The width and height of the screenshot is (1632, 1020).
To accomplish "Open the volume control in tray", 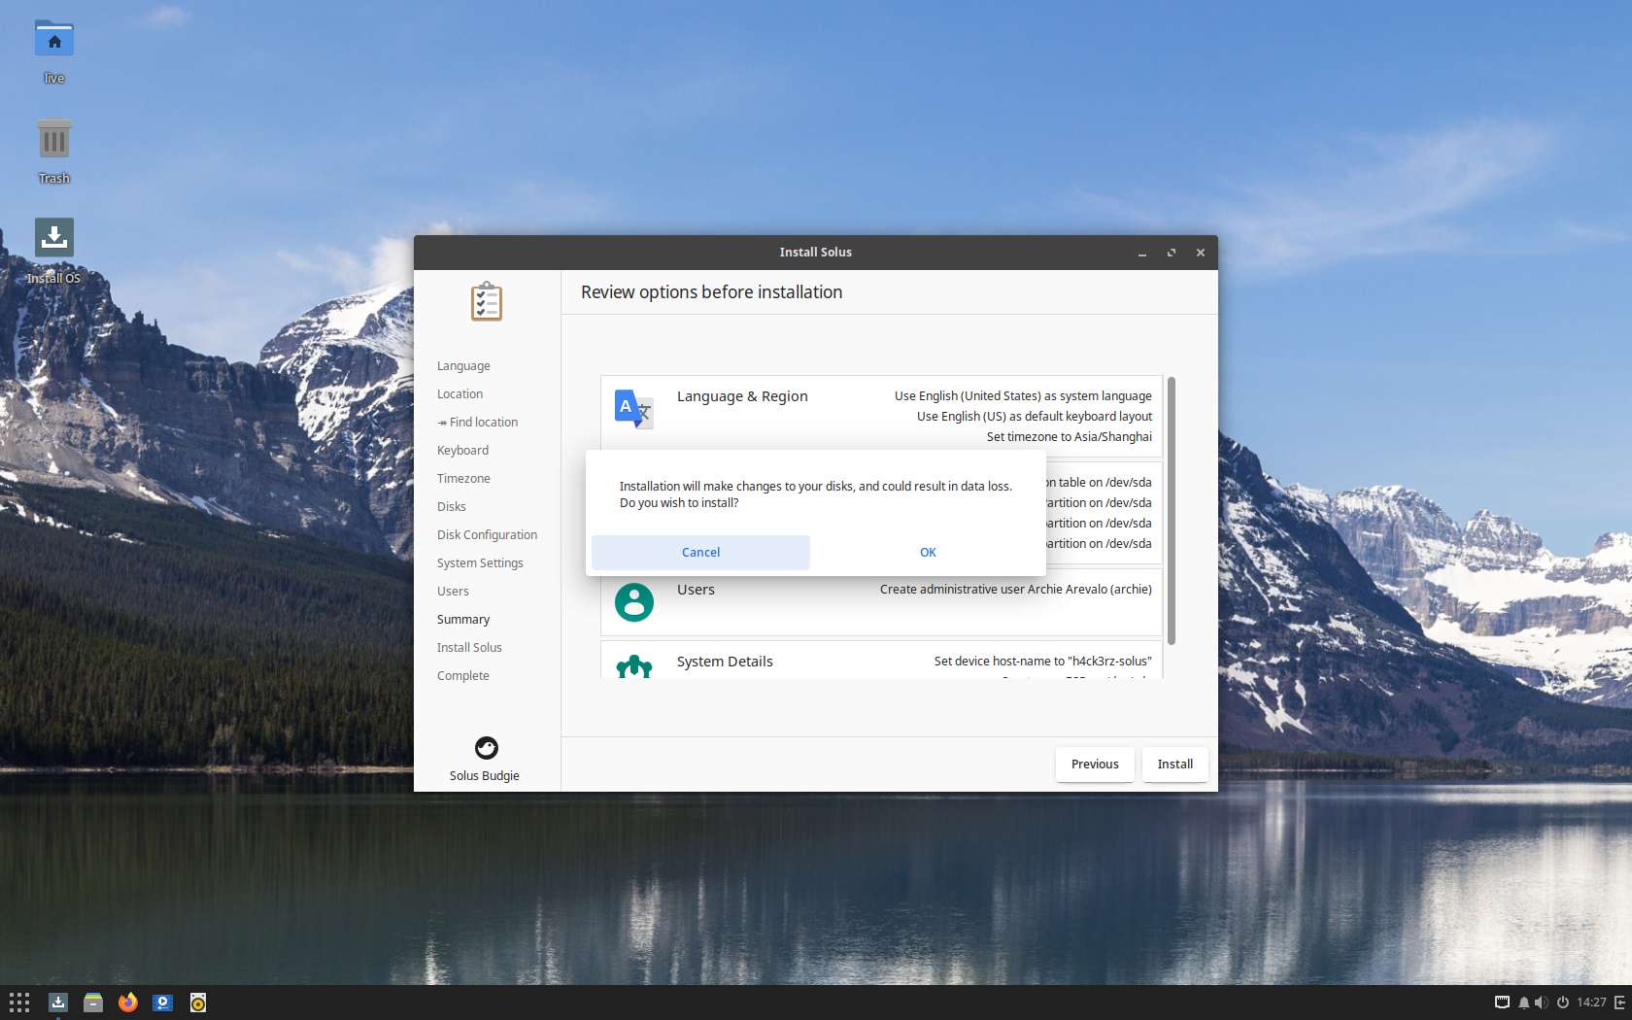I will pos(1542,1003).
